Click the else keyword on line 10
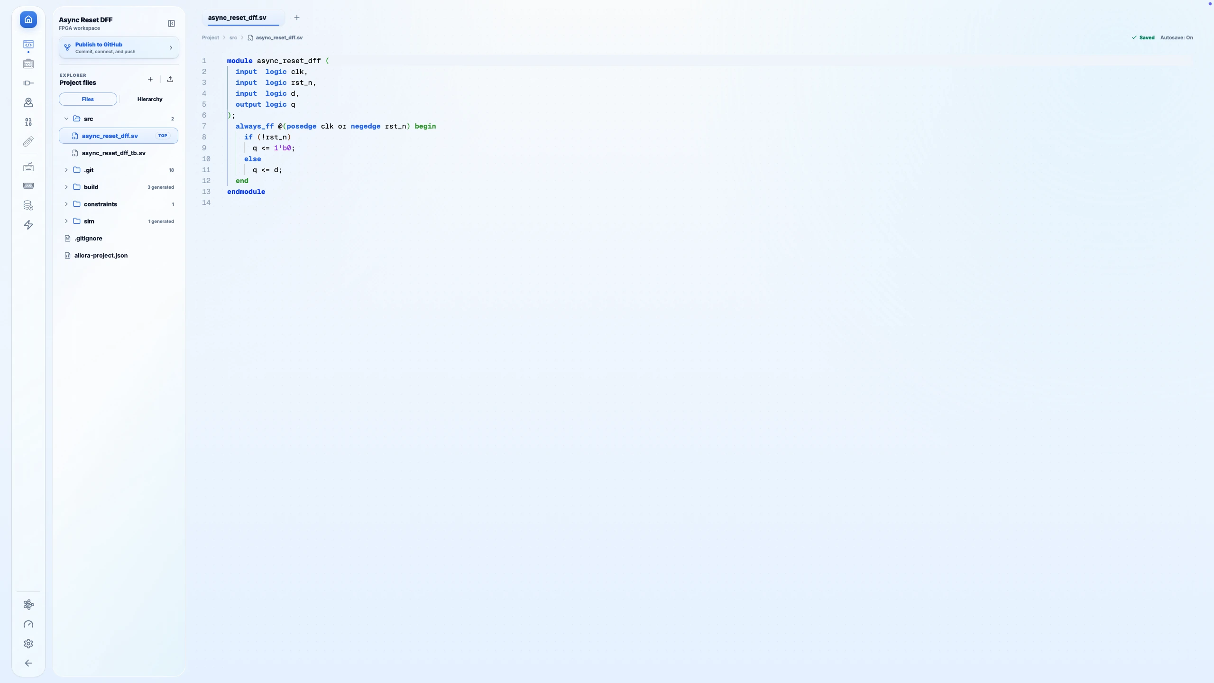The width and height of the screenshot is (1214, 683). click(253, 159)
